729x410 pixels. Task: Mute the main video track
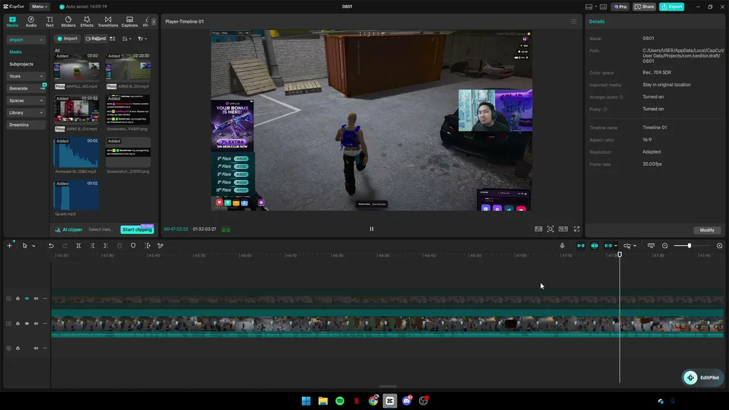36,323
